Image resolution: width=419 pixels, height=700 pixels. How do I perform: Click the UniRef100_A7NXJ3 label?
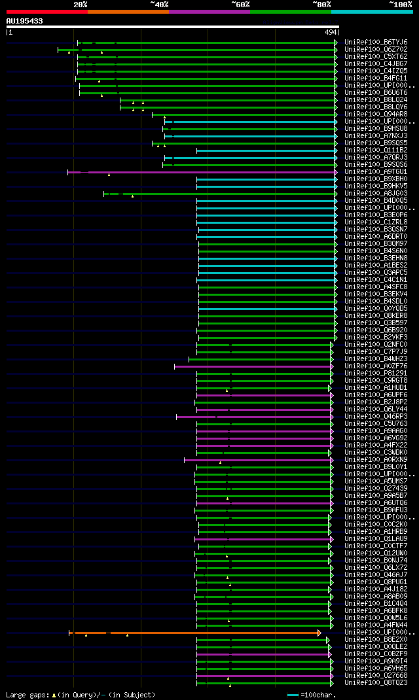pyautogui.click(x=376, y=135)
